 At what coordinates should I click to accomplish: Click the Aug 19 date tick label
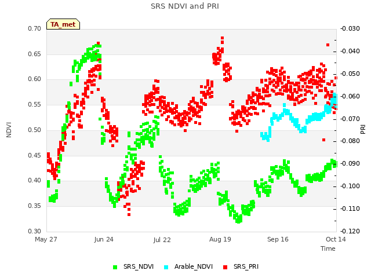pos(220,239)
